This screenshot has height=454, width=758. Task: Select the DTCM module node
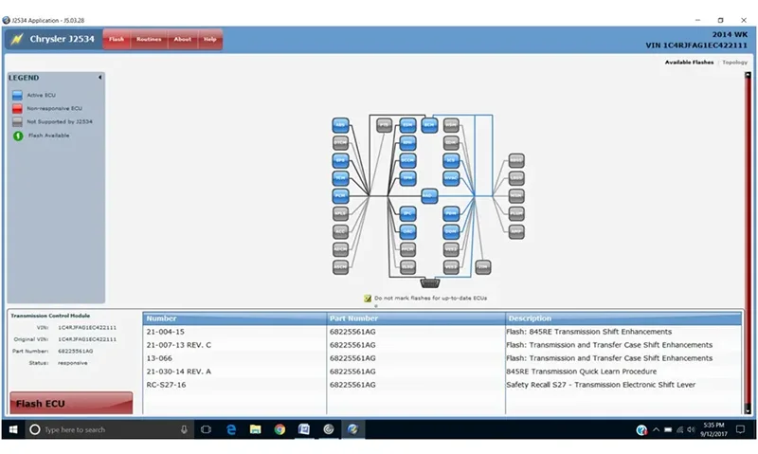[x=340, y=142]
